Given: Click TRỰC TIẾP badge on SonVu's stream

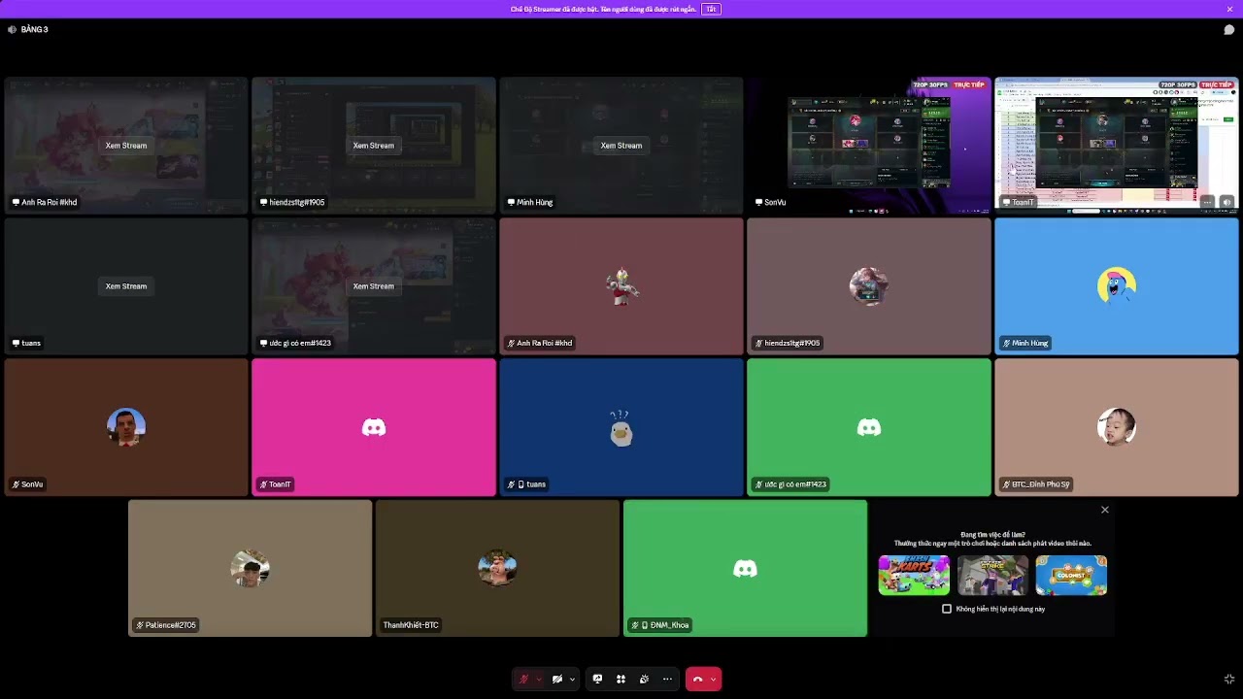Looking at the screenshot, I should [969, 85].
